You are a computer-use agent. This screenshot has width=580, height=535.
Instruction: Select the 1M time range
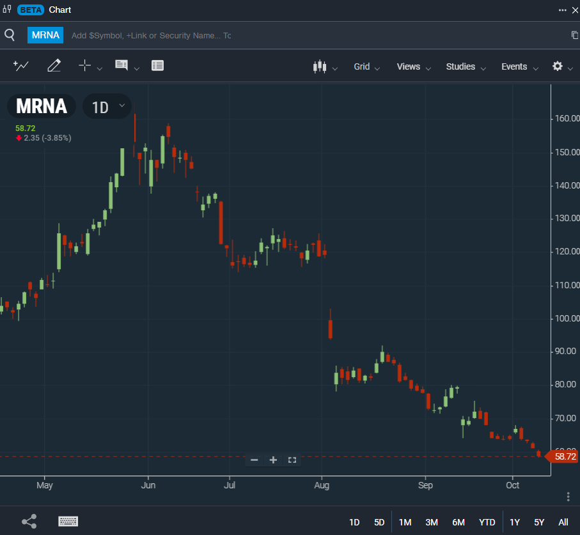(x=405, y=522)
